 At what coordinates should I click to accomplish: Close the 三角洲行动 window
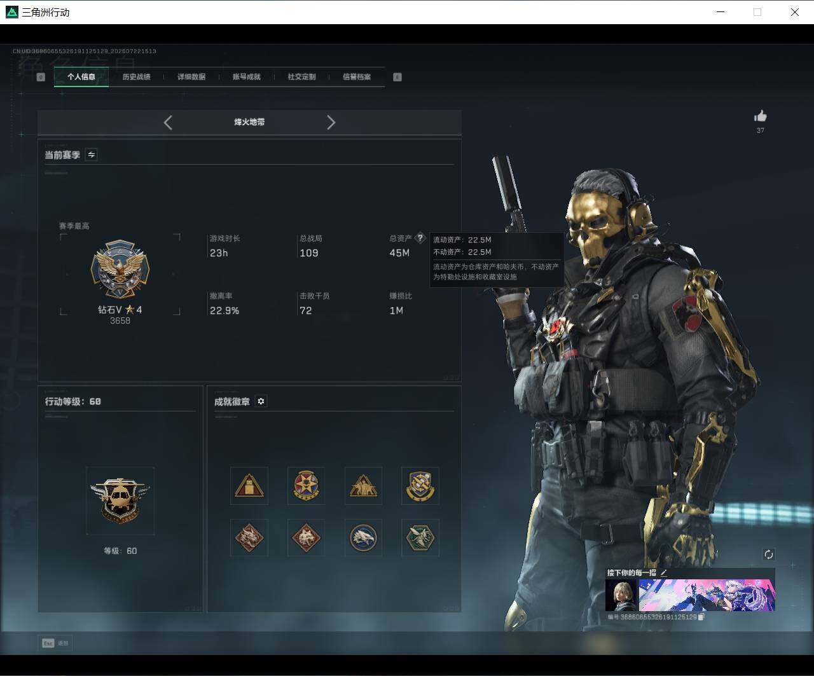pos(794,12)
